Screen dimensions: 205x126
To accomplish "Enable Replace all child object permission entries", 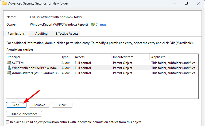I will (8, 122).
